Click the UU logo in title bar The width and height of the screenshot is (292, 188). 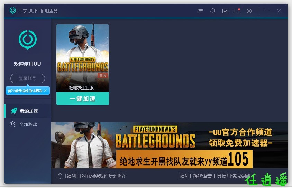(13, 11)
